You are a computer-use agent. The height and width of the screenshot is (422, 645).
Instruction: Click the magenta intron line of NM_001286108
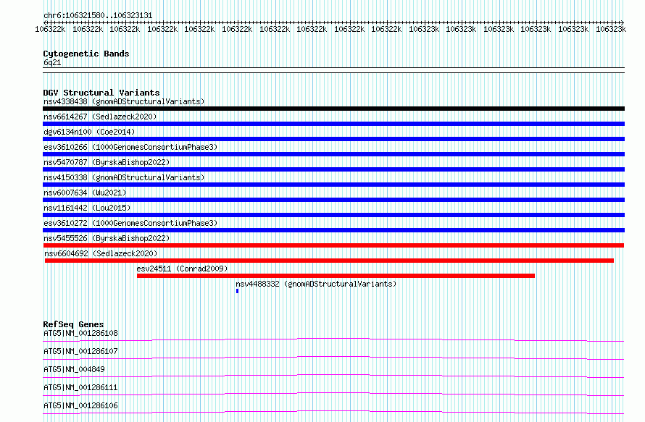333,339
